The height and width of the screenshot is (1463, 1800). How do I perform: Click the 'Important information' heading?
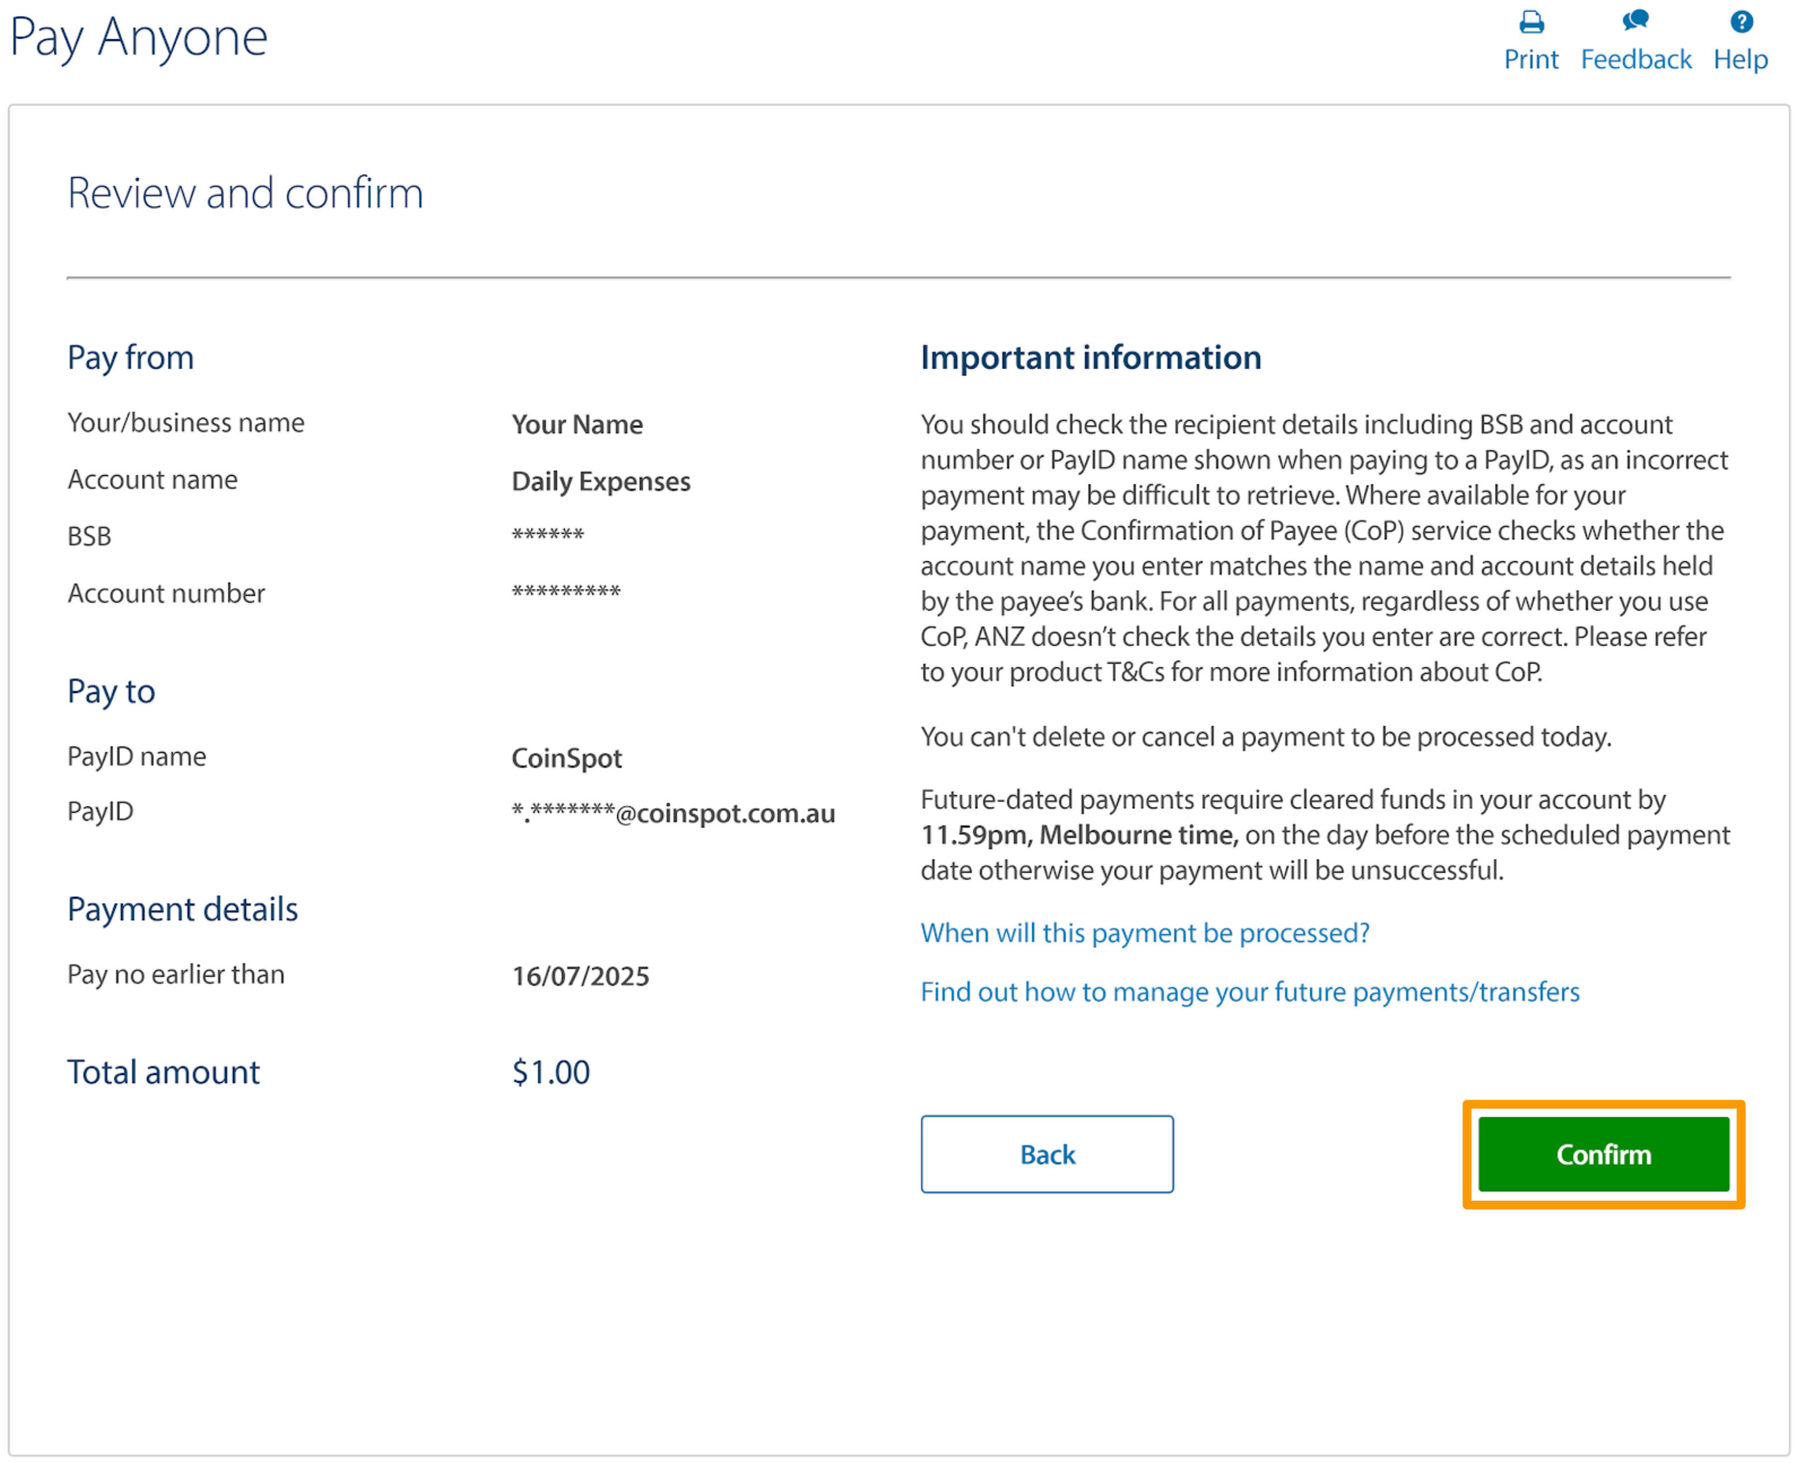click(1090, 357)
